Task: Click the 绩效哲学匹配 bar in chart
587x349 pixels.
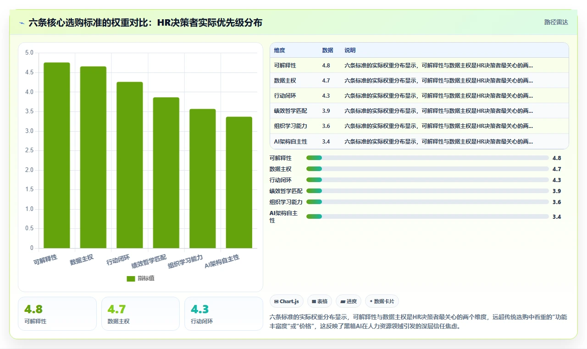Action: [166, 173]
